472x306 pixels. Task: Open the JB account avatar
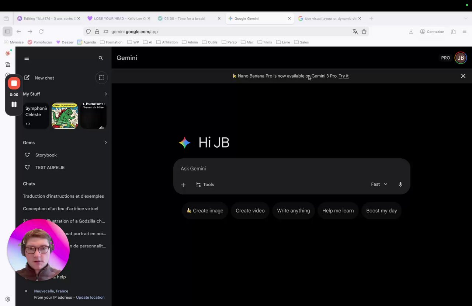pyautogui.click(x=461, y=58)
